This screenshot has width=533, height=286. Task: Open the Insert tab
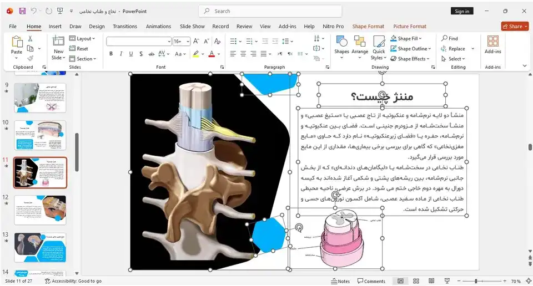[x=55, y=27]
